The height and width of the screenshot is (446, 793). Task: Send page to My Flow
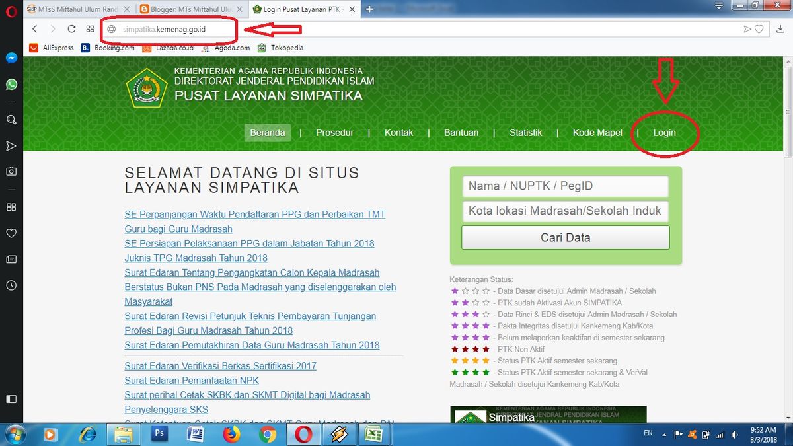point(747,29)
